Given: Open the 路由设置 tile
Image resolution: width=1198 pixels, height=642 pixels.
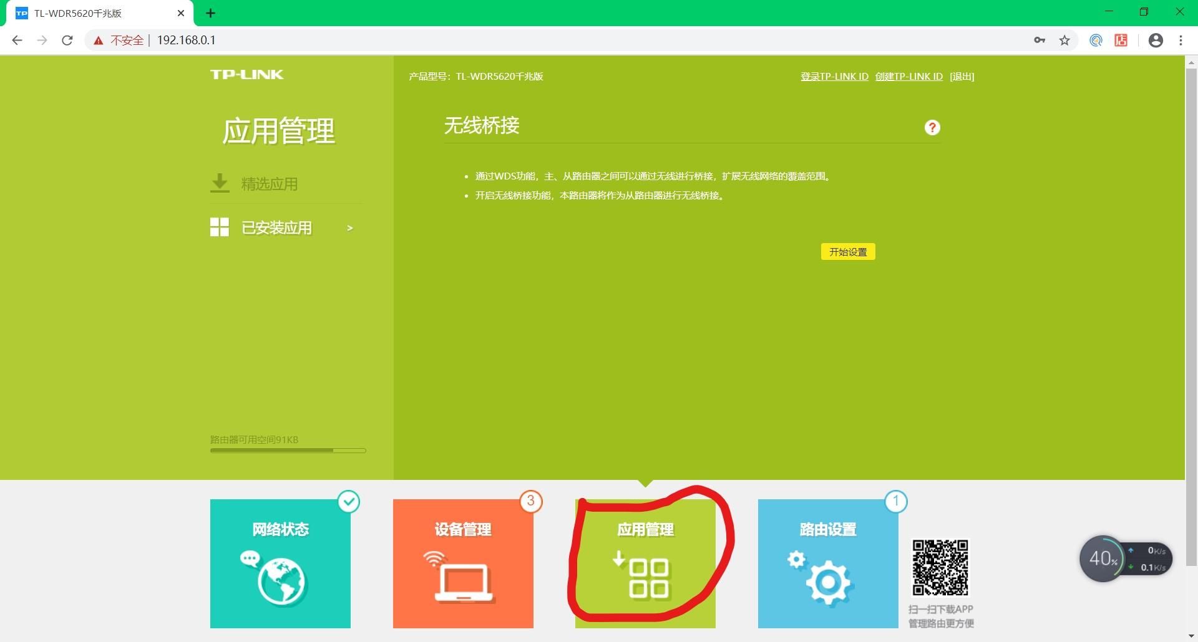Looking at the screenshot, I should [x=828, y=563].
